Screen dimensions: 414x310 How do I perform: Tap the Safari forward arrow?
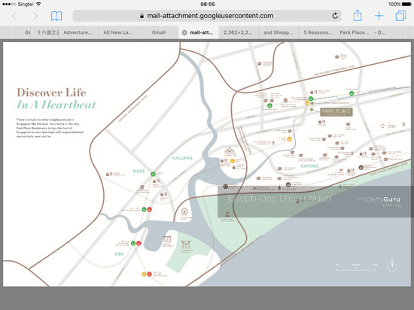[x=35, y=16]
